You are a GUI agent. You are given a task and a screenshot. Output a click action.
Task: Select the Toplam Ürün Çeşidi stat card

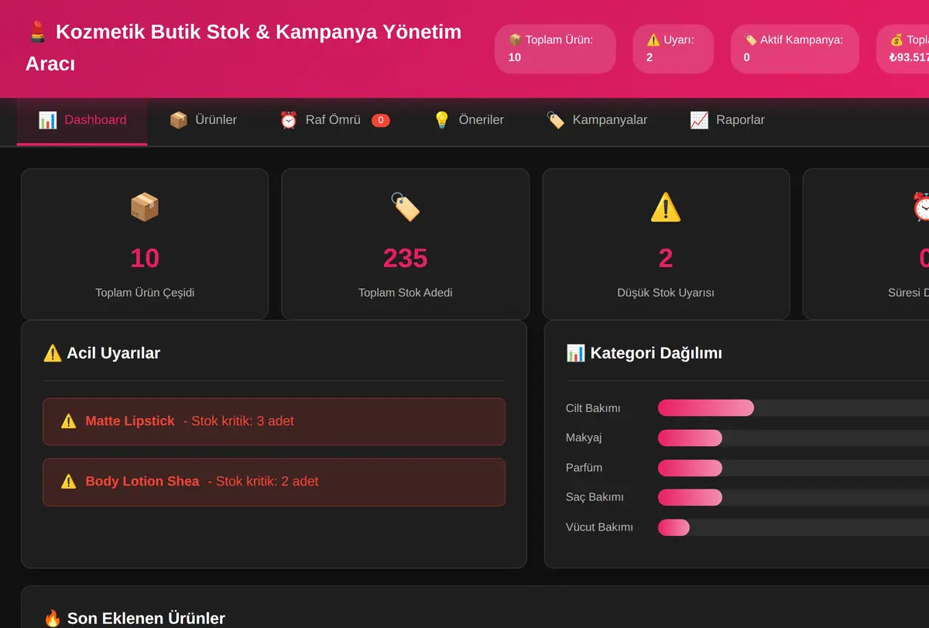pos(145,244)
